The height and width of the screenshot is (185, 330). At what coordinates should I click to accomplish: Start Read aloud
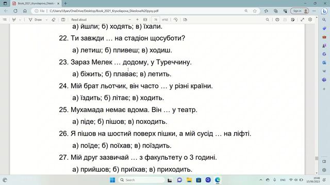(x=79, y=20)
